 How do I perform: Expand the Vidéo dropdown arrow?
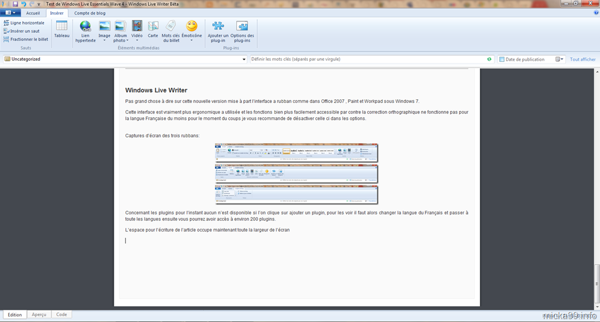137,40
